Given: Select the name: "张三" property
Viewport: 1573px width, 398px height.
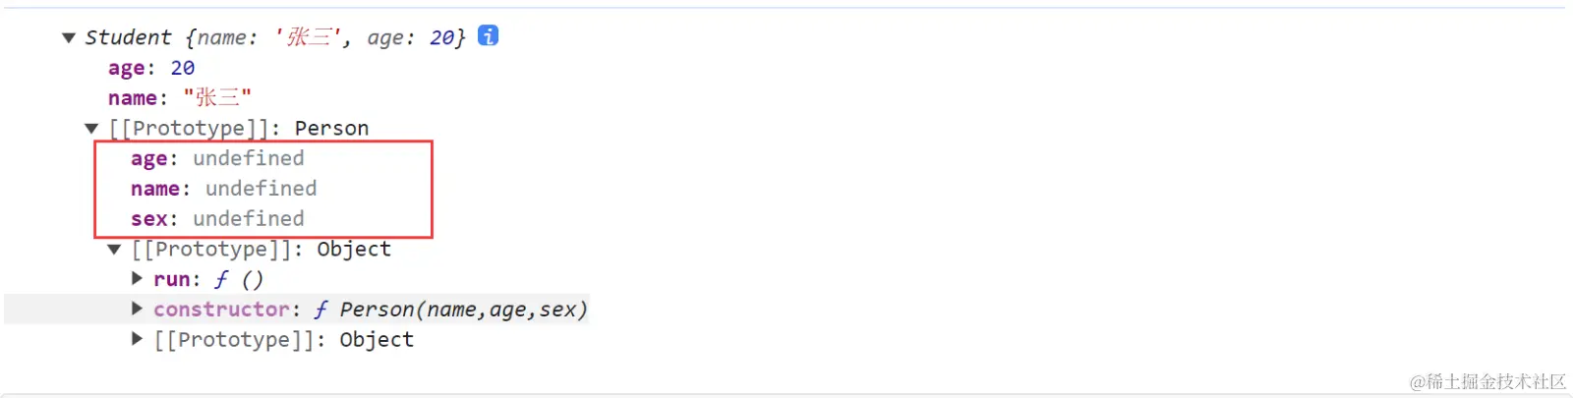Looking at the screenshot, I should 180,98.
